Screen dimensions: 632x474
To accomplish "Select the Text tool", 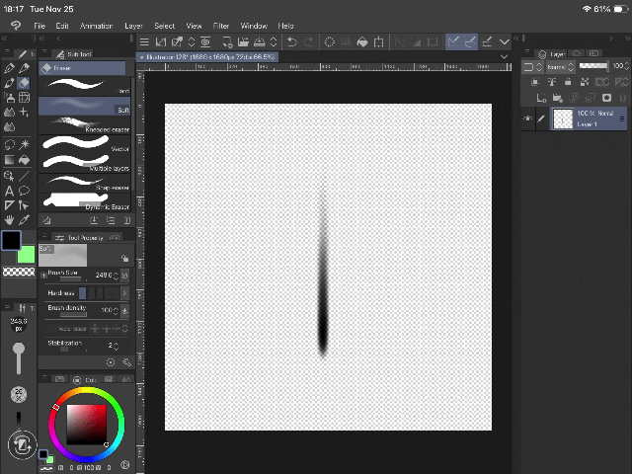I will tap(9, 191).
